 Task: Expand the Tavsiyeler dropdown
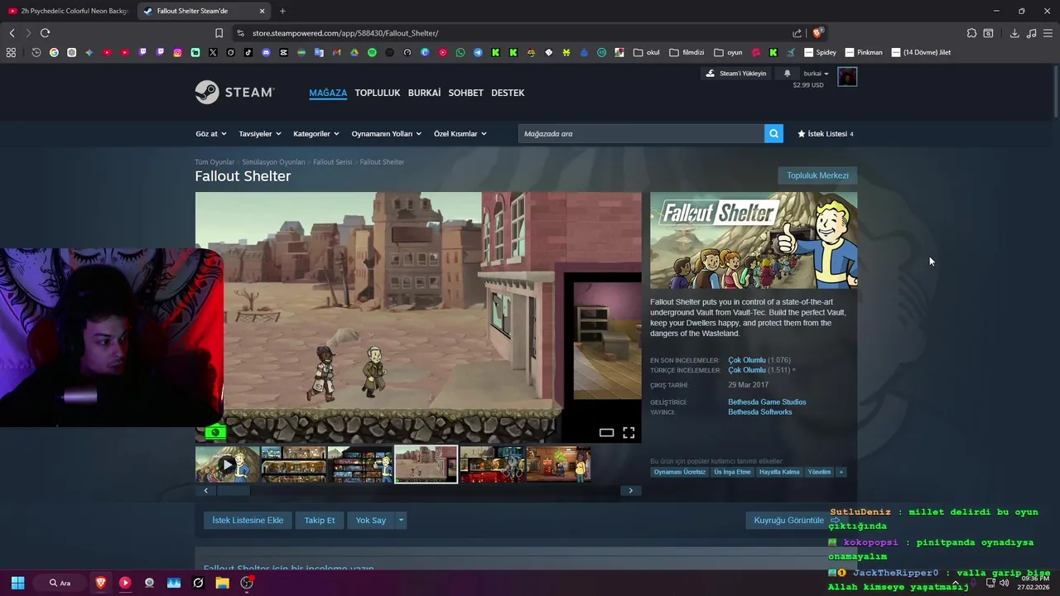[260, 133]
